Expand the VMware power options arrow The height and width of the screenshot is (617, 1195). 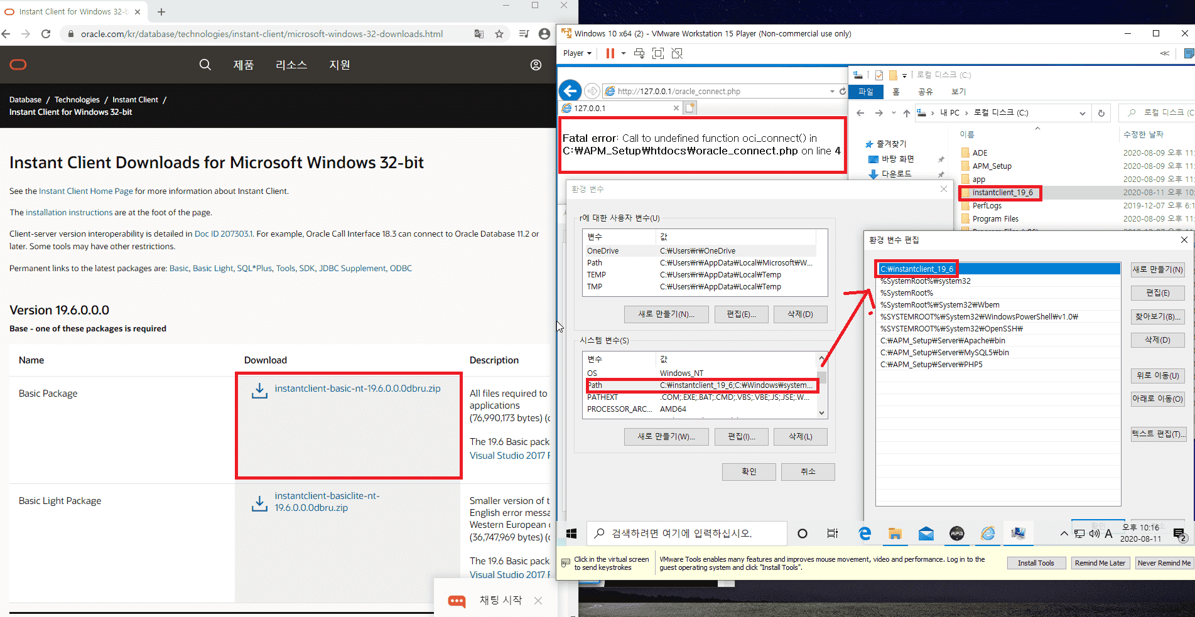[x=624, y=53]
